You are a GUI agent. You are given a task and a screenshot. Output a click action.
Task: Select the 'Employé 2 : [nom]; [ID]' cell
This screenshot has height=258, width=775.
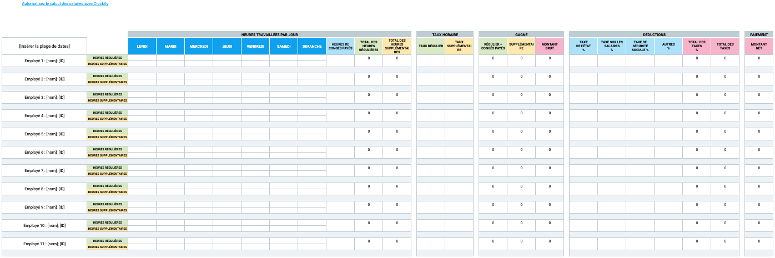tap(44, 79)
